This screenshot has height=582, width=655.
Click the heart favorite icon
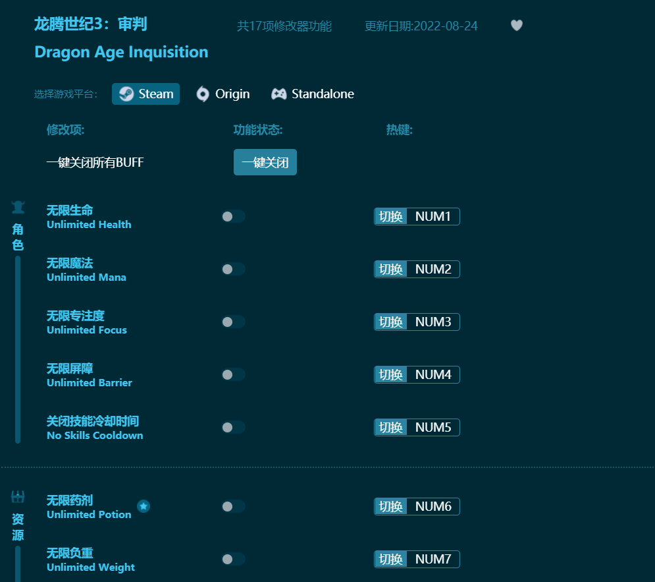point(517,26)
